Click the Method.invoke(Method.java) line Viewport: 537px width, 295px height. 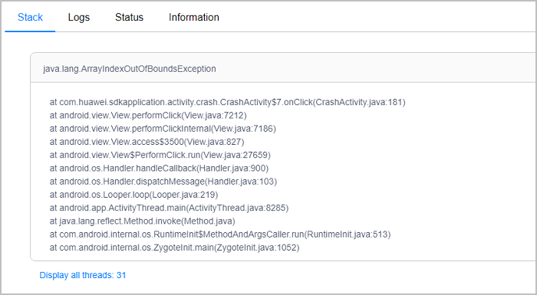pyautogui.click(x=142, y=221)
